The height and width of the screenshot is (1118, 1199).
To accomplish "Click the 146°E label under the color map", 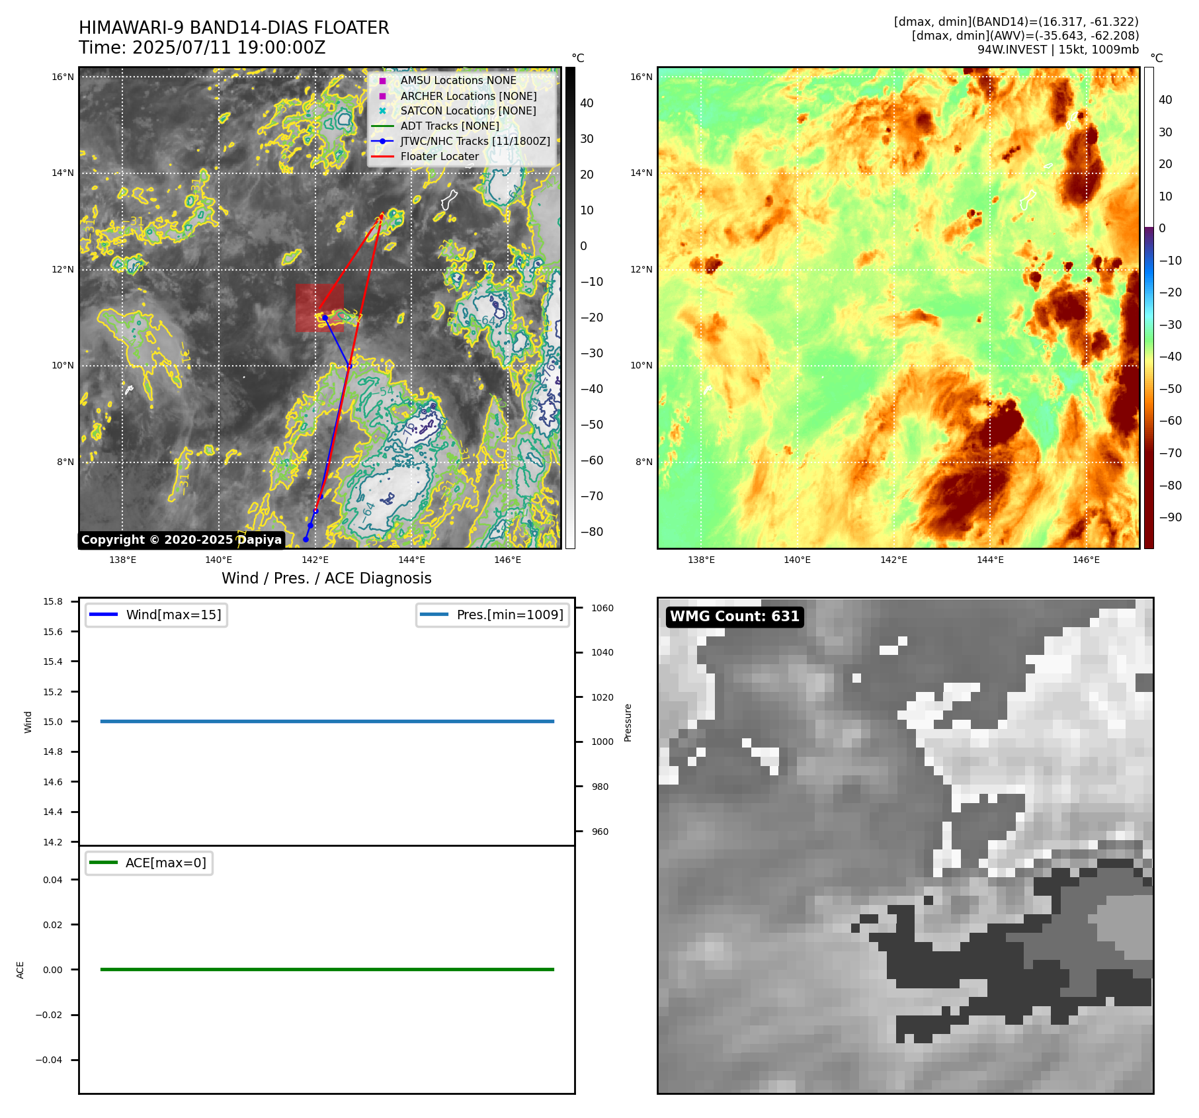I will tap(1087, 560).
